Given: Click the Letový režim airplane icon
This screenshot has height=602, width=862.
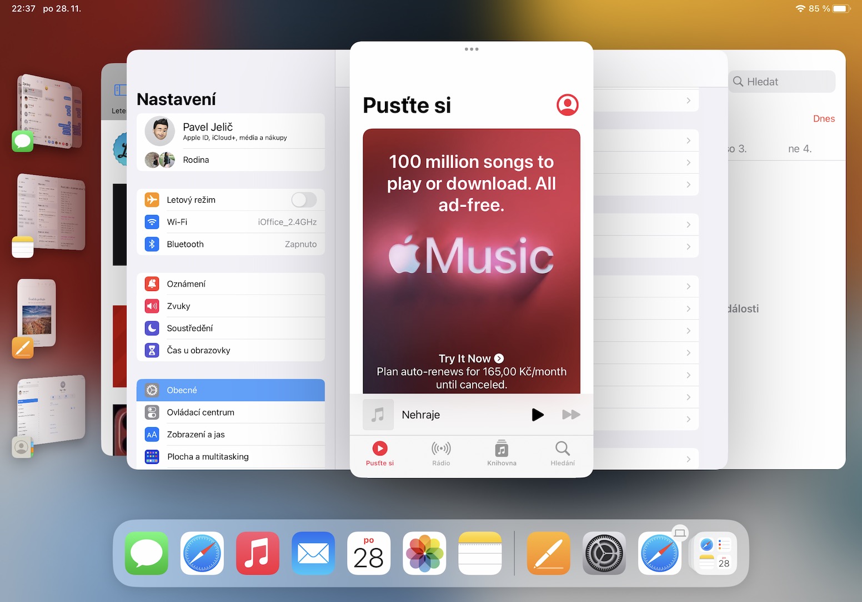Looking at the screenshot, I should tap(152, 200).
